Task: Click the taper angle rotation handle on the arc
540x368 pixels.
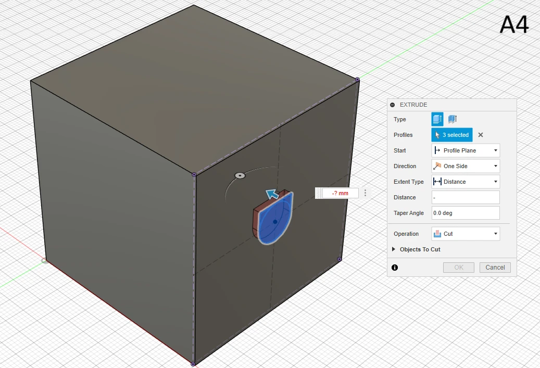Action: (x=240, y=176)
